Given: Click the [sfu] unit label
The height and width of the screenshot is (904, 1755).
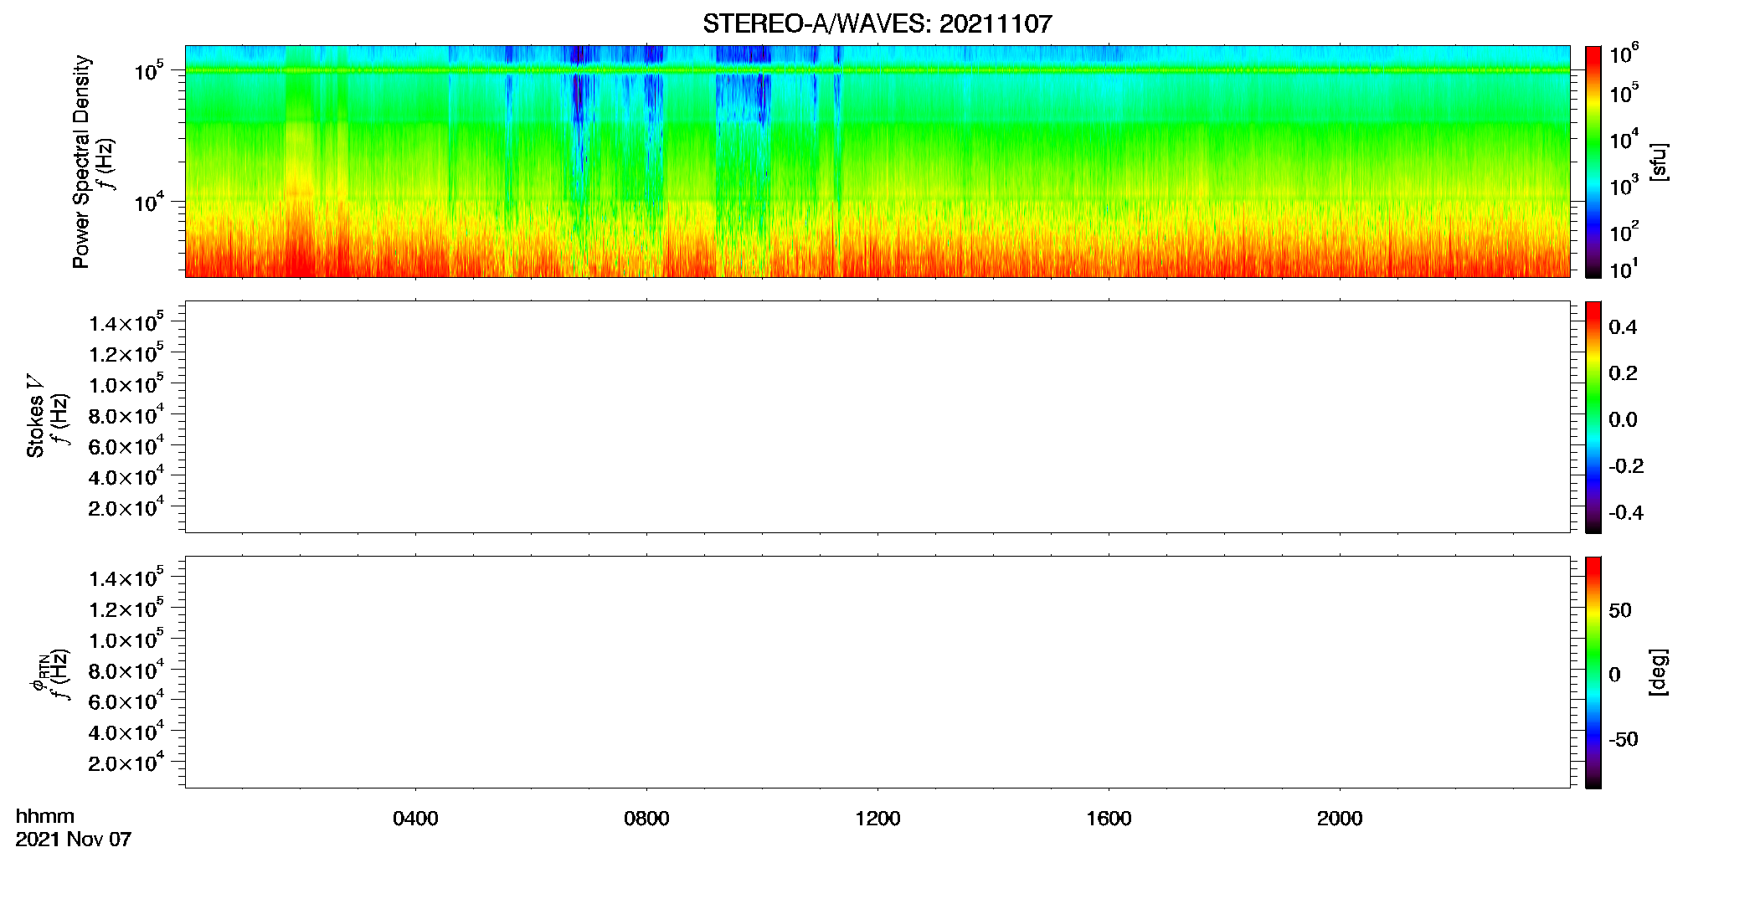Looking at the screenshot, I should [1659, 162].
